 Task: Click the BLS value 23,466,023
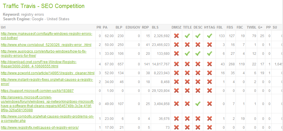pos(161,45)
